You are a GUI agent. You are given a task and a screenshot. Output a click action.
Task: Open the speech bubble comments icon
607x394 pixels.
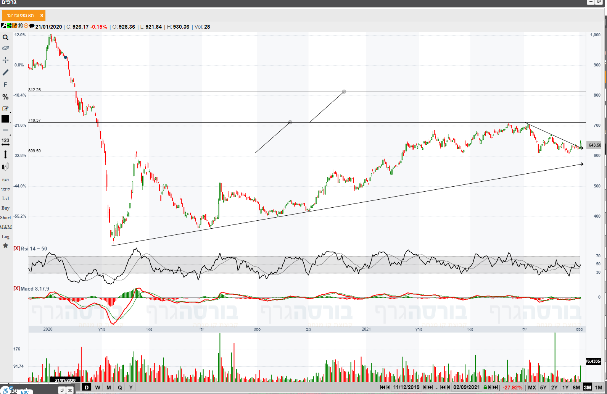pos(32,26)
